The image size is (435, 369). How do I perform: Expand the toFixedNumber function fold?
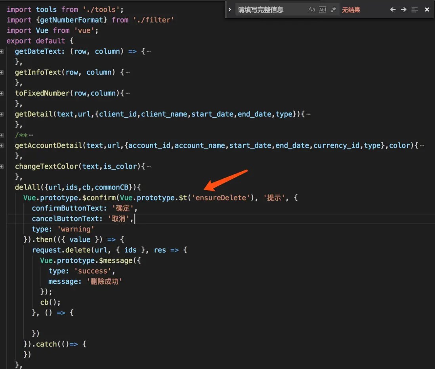pos(2,93)
